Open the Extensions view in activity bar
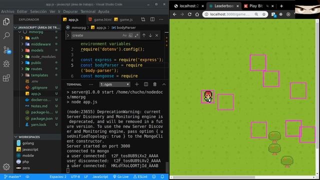 pyautogui.click(x=6, y=78)
